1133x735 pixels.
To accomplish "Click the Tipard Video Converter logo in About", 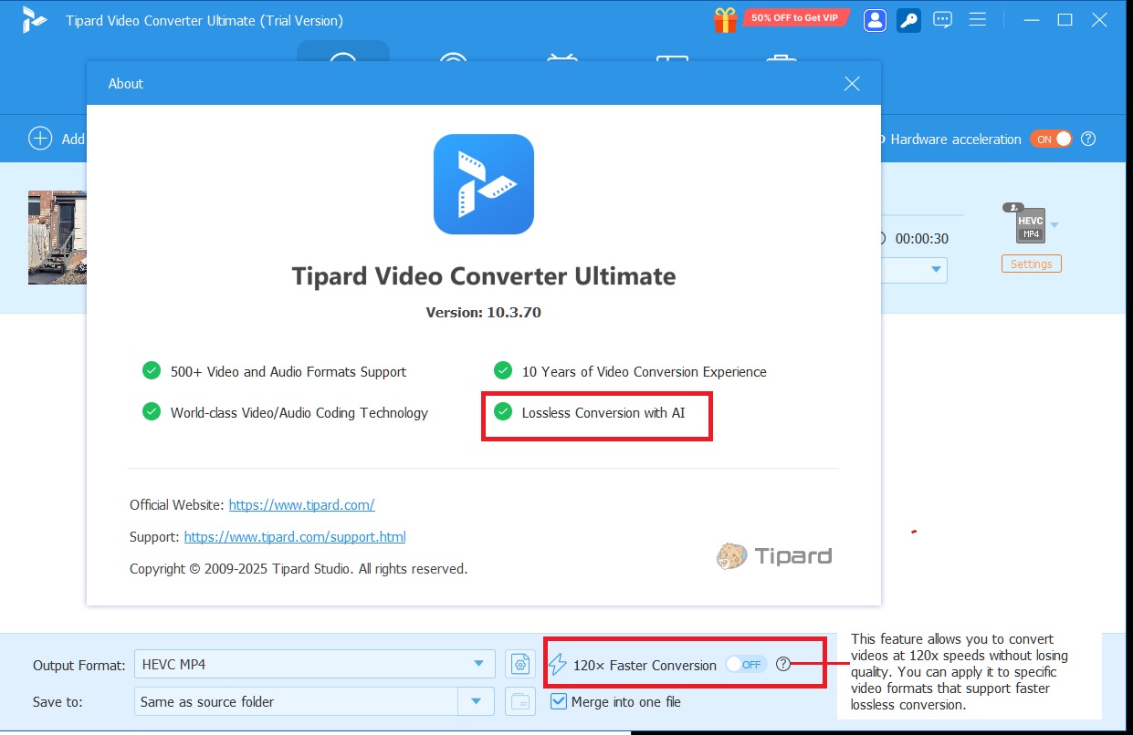I will coord(484,184).
